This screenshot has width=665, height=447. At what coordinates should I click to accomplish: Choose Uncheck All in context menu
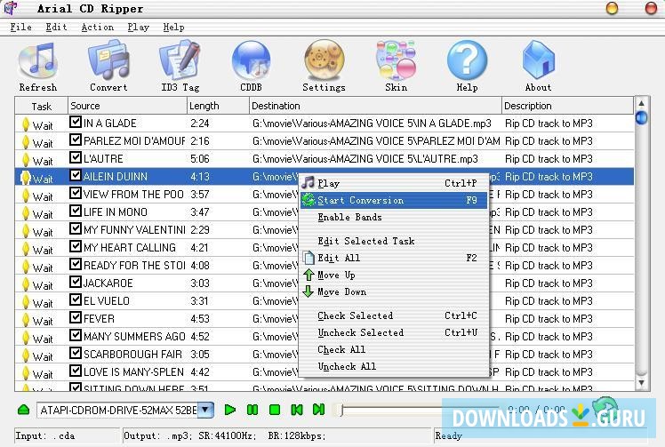(394, 366)
